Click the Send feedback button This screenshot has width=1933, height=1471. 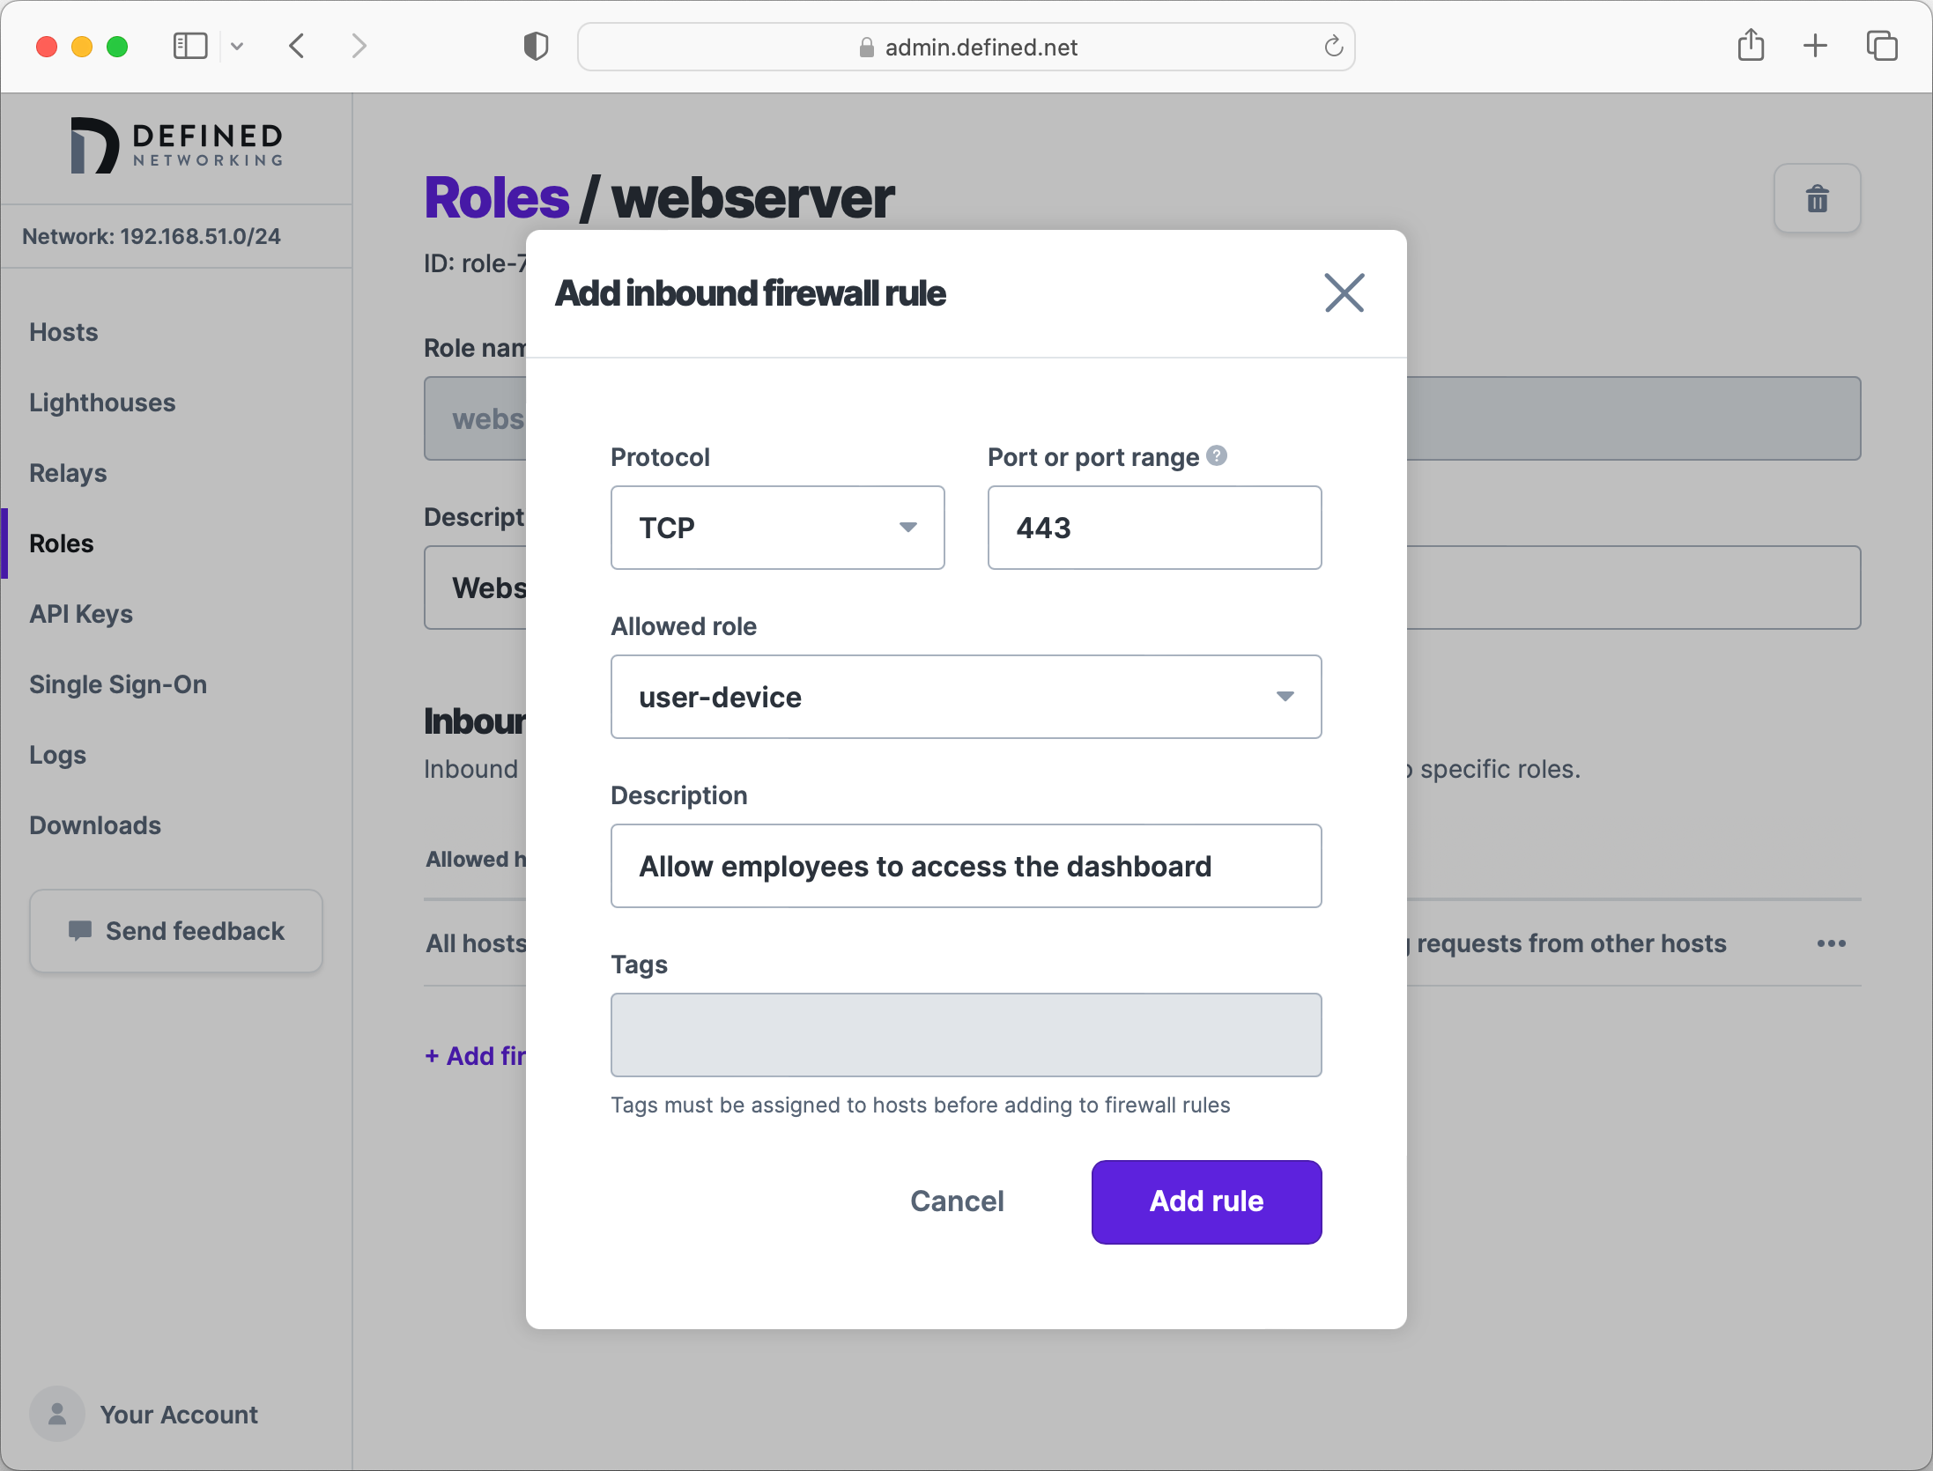[x=175, y=931]
